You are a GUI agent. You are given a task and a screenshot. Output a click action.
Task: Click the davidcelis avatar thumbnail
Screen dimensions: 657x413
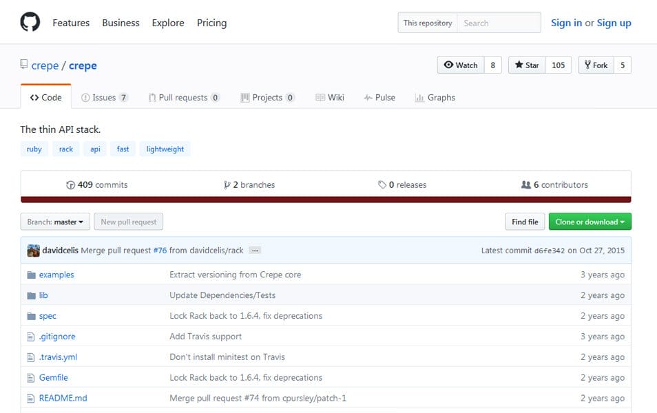tap(33, 251)
